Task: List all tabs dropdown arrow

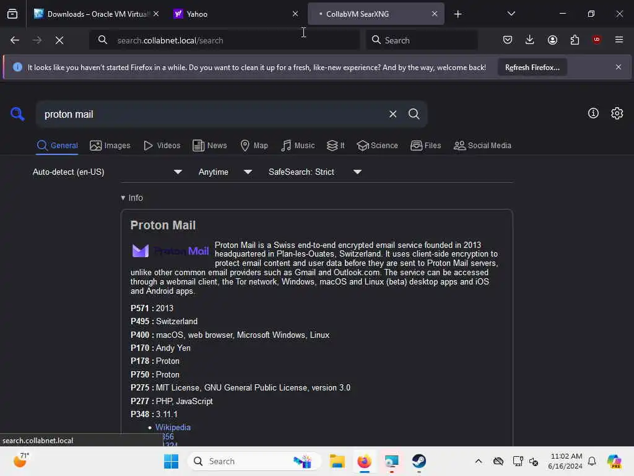Action: pos(511,14)
